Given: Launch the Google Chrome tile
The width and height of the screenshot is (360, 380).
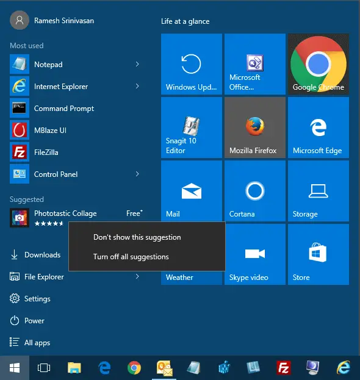Looking at the screenshot, I should coord(319,64).
